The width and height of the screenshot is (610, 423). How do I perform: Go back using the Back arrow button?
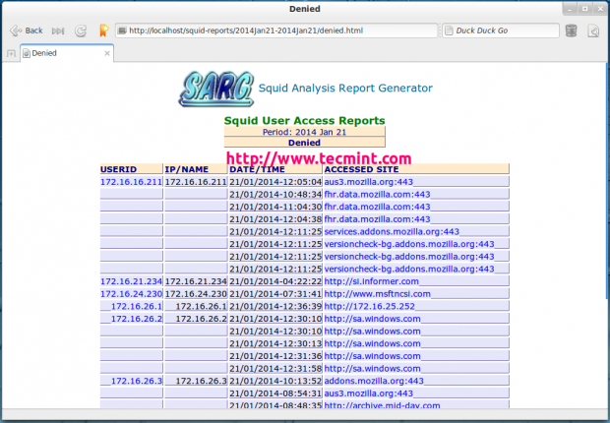pos(26,30)
